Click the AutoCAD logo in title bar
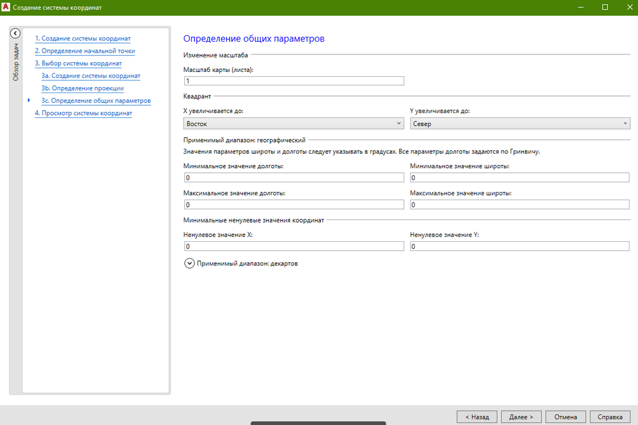The width and height of the screenshot is (638, 425). click(6, 7)
